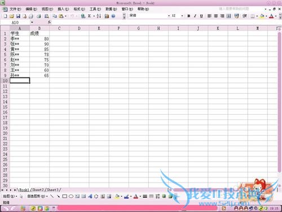Viewport: 282px width, 212px height.
Task: Select the Rectangle drawing tool
Action: click(x=65, y=196)
